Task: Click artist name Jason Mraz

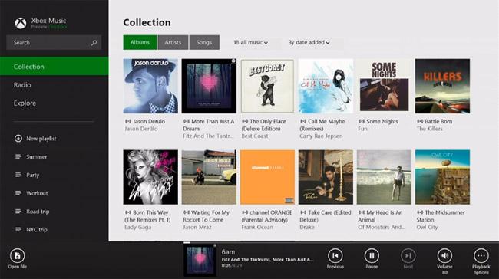Action: pos(197,227)
